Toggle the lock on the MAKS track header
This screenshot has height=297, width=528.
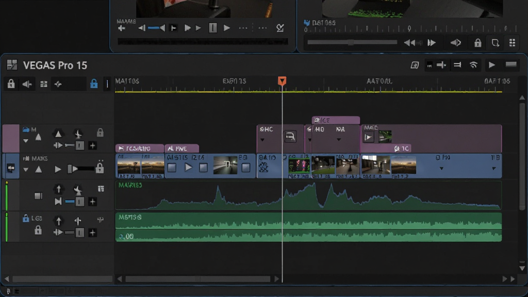coord(100,168)
